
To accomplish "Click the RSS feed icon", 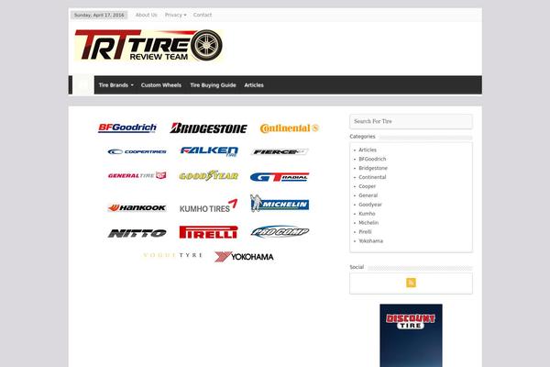I will click(x=411, y=283).
